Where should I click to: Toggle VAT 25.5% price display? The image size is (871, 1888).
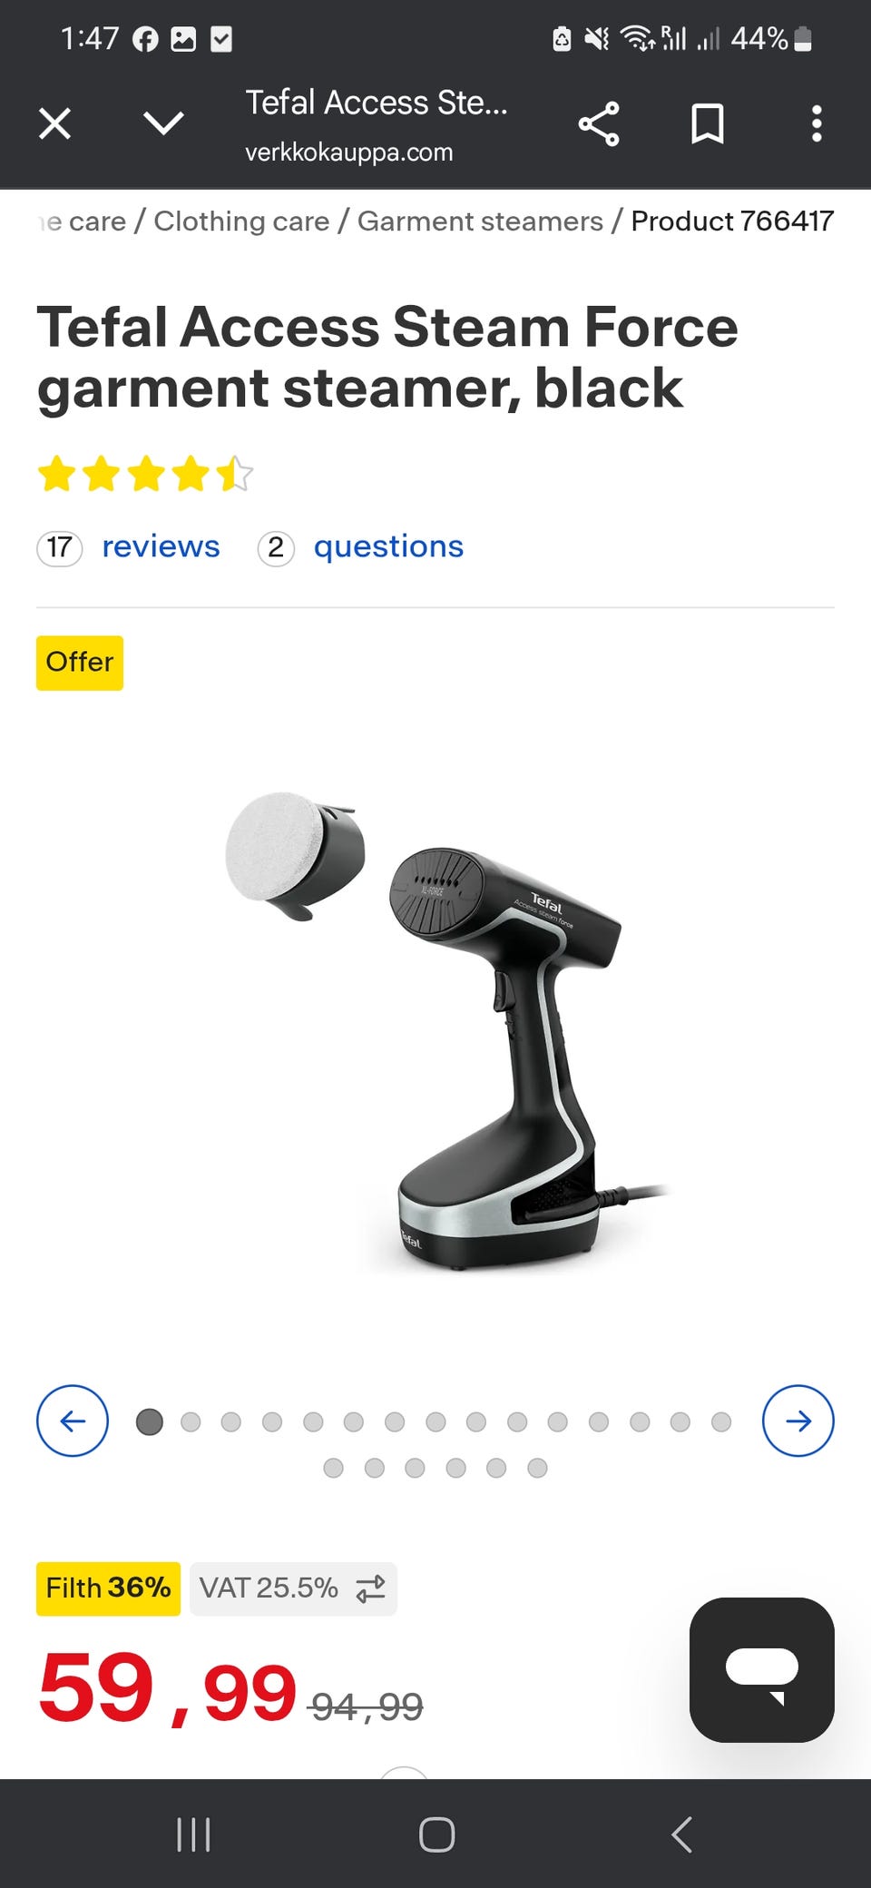coord(293,1588)
